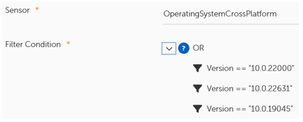Screen dimensions: 303x122
Task: Select the OR operator of the filter group
Action: pos(198,48)
